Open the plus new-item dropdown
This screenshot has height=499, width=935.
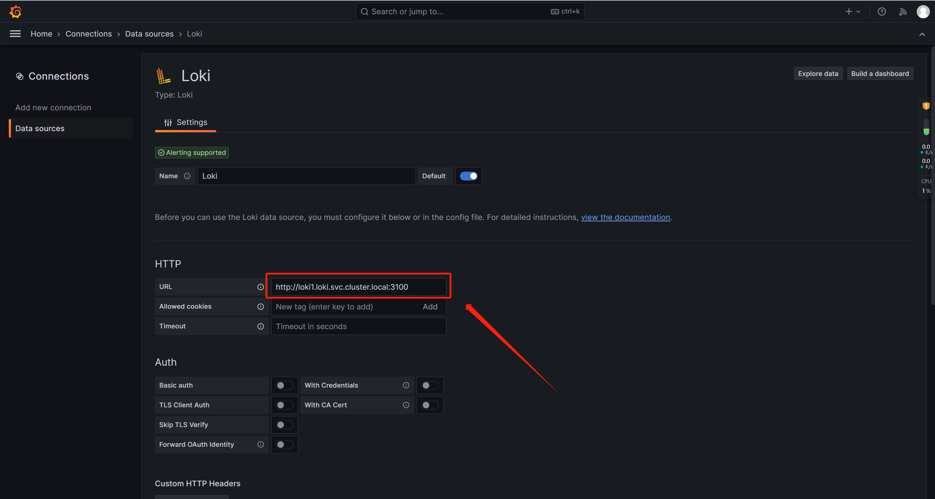tap(853, 12)
